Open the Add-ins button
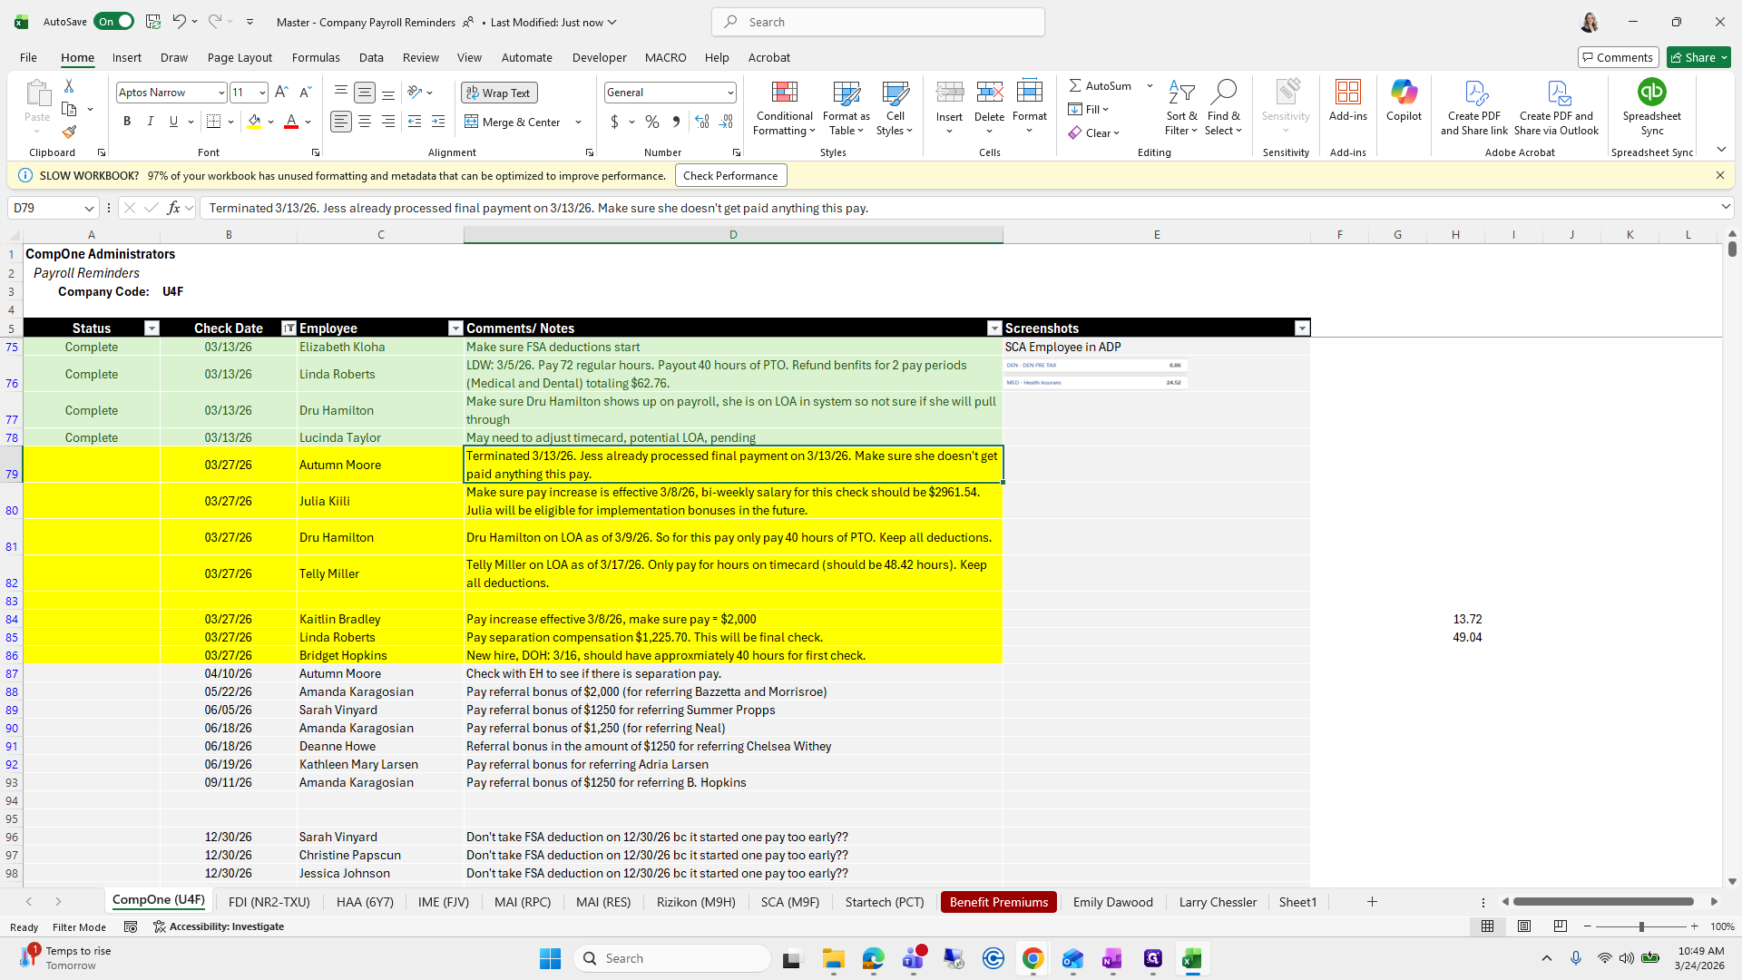1742x980 pixels. tap(1347, 101)
